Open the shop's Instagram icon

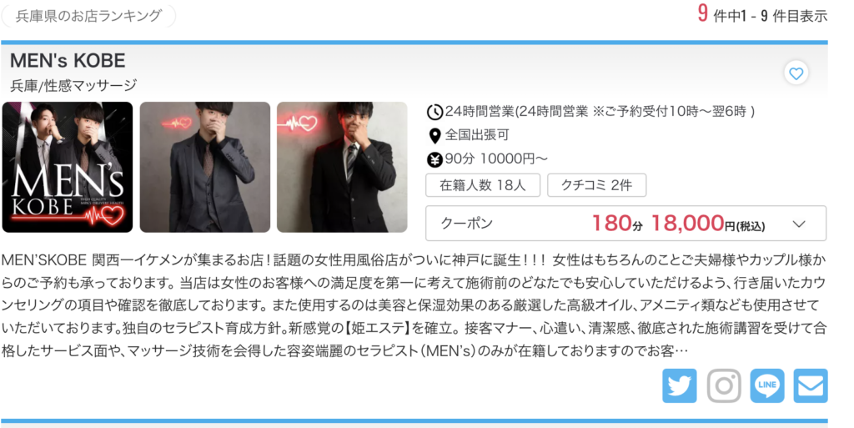click(x=723, y=385)
